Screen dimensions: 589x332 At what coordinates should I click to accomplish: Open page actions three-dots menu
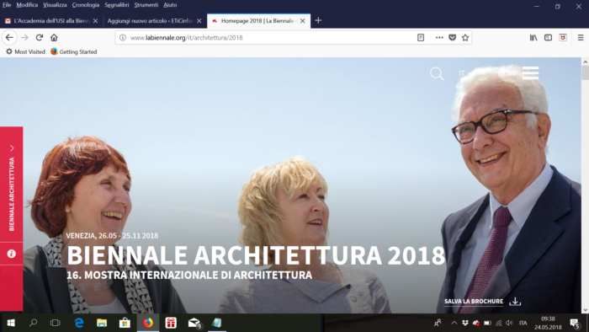tap(439, 38)
